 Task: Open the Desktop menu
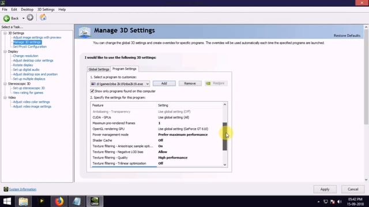27,9
